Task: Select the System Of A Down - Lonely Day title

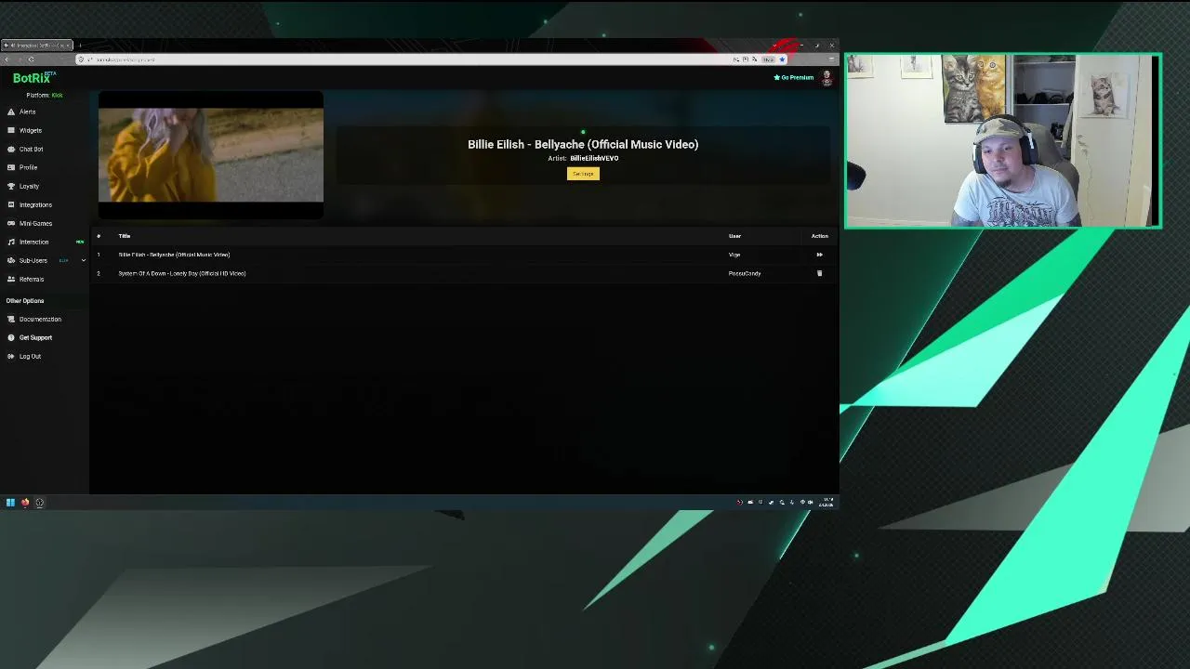Action: [x=182, y=273]
